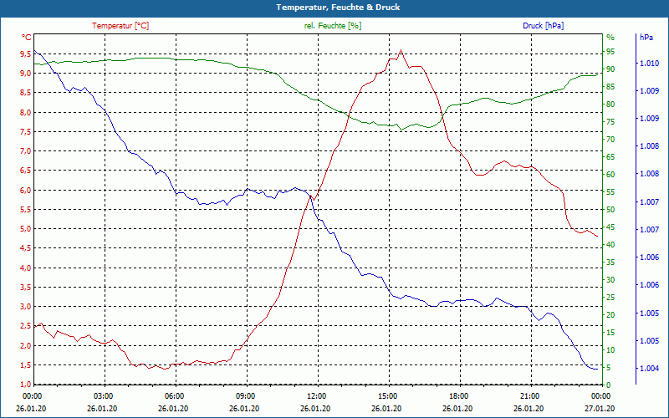Select the red "Temperatur [°C]" legend label
The width and height of the screenshot is (669, 418).
[x=120, y=26]
